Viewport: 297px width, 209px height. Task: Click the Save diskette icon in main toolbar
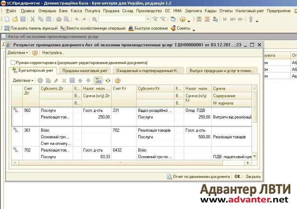[23, 19]
